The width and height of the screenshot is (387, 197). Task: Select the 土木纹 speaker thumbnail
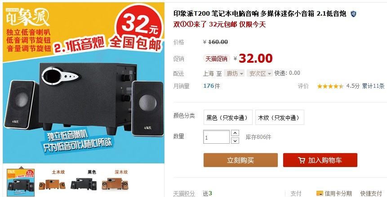(x=52, y=182)
